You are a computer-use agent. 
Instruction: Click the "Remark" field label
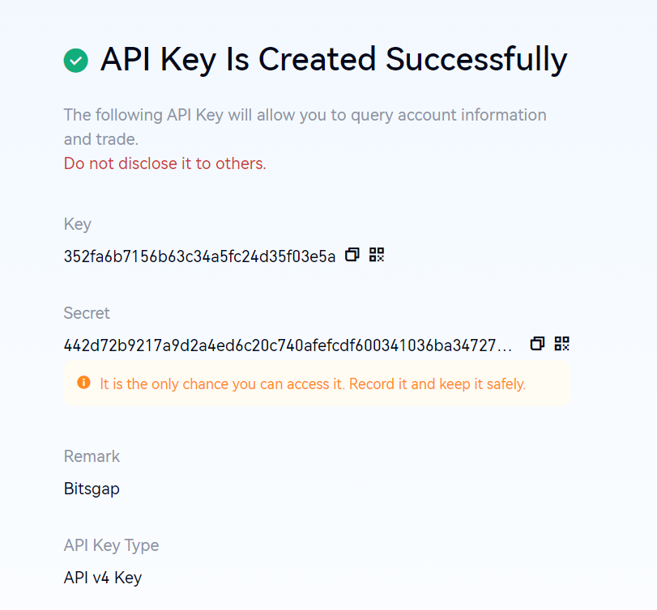click(x=92, y=456)
